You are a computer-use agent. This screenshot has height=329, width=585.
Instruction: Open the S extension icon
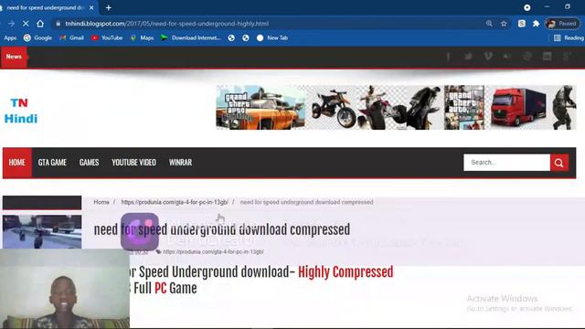pyautogui.click(x=522, y=24)
